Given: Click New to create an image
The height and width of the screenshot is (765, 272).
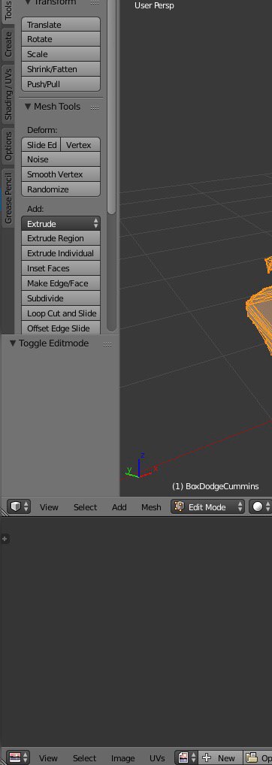Looking at the screenshot, I should tap(220, 757).
